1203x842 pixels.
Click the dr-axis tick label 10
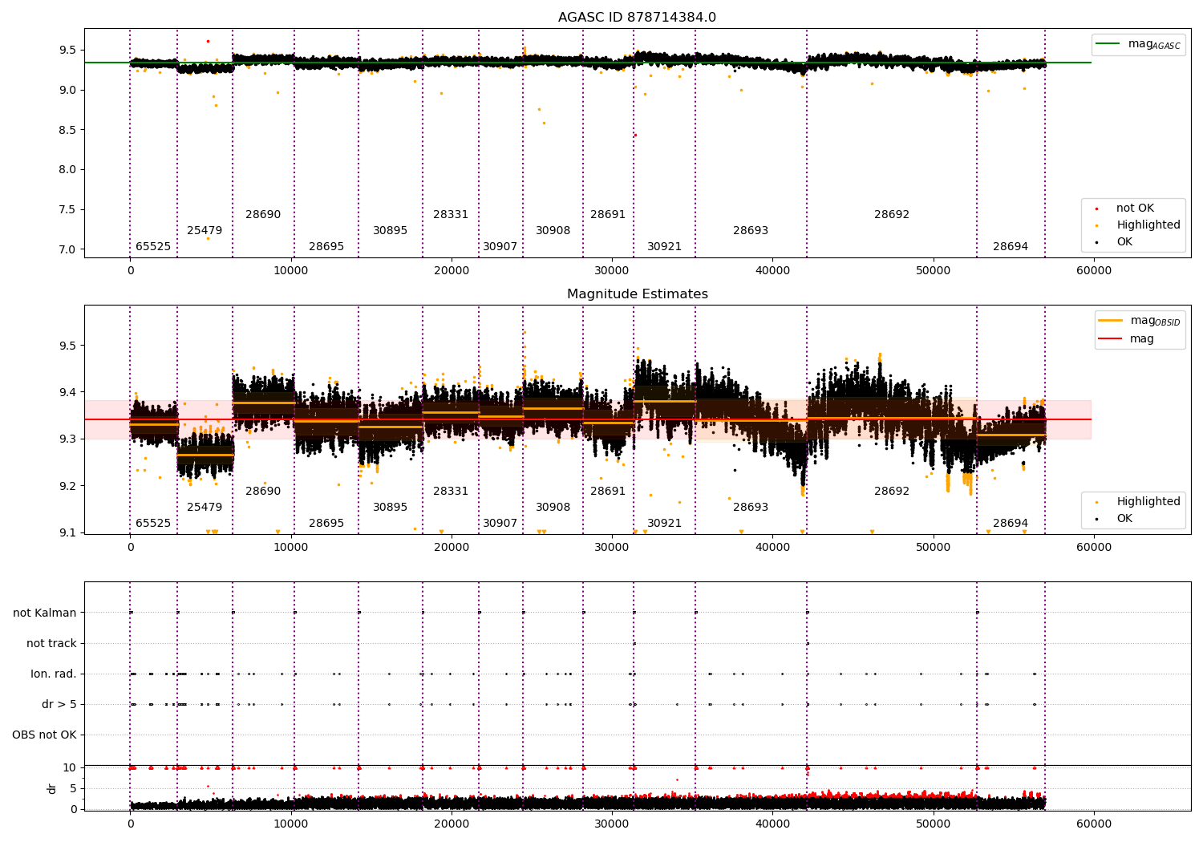tap(70, 768)
